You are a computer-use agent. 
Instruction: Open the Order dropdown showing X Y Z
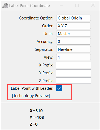(x=74, y=26)
